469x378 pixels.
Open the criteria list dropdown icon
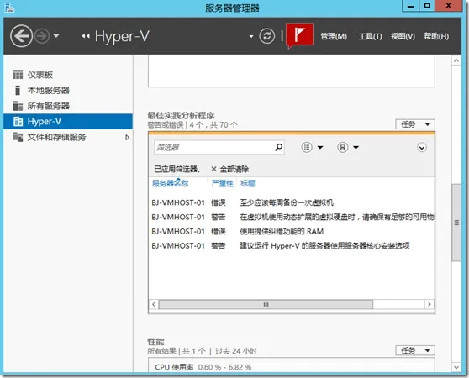[312, 147]
